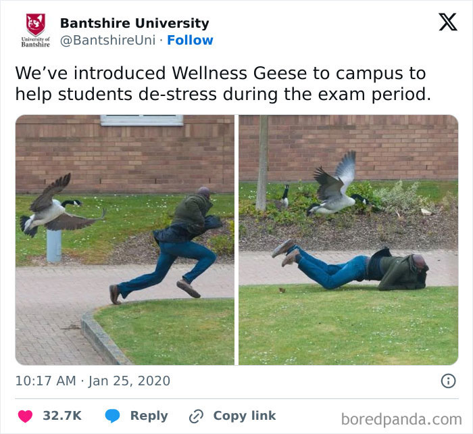This screenshot has height=434, width=473.
Task: Click the chain link copy icon
Action: pos(196,416)
